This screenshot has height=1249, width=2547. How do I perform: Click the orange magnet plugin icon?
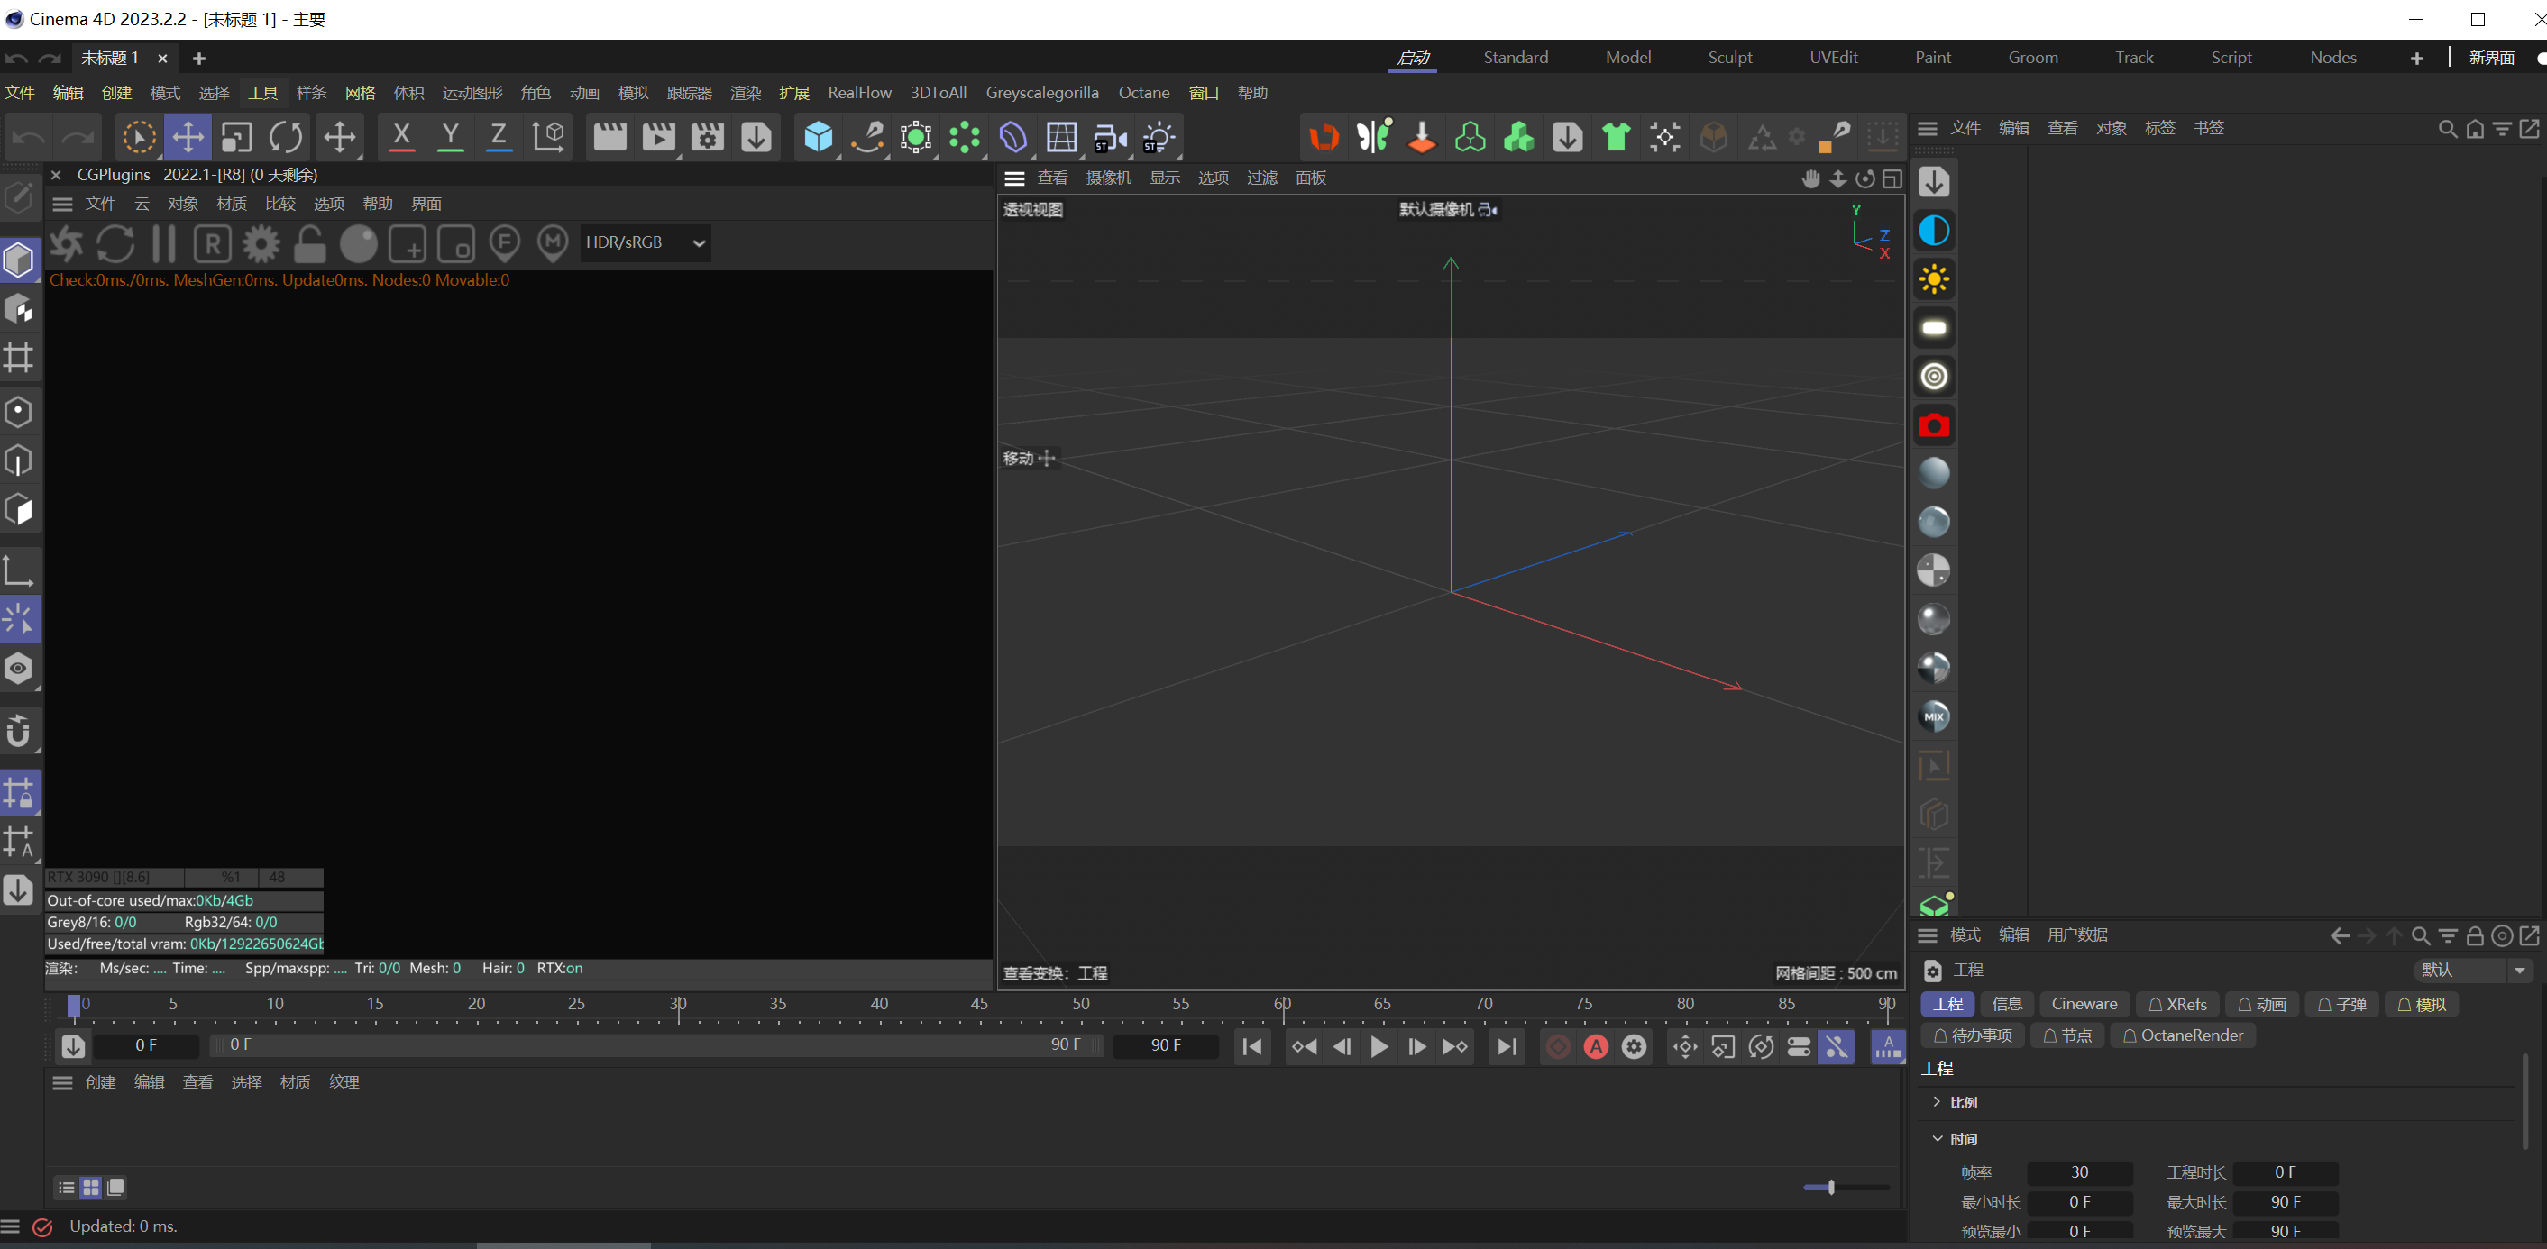[1324, 136]
